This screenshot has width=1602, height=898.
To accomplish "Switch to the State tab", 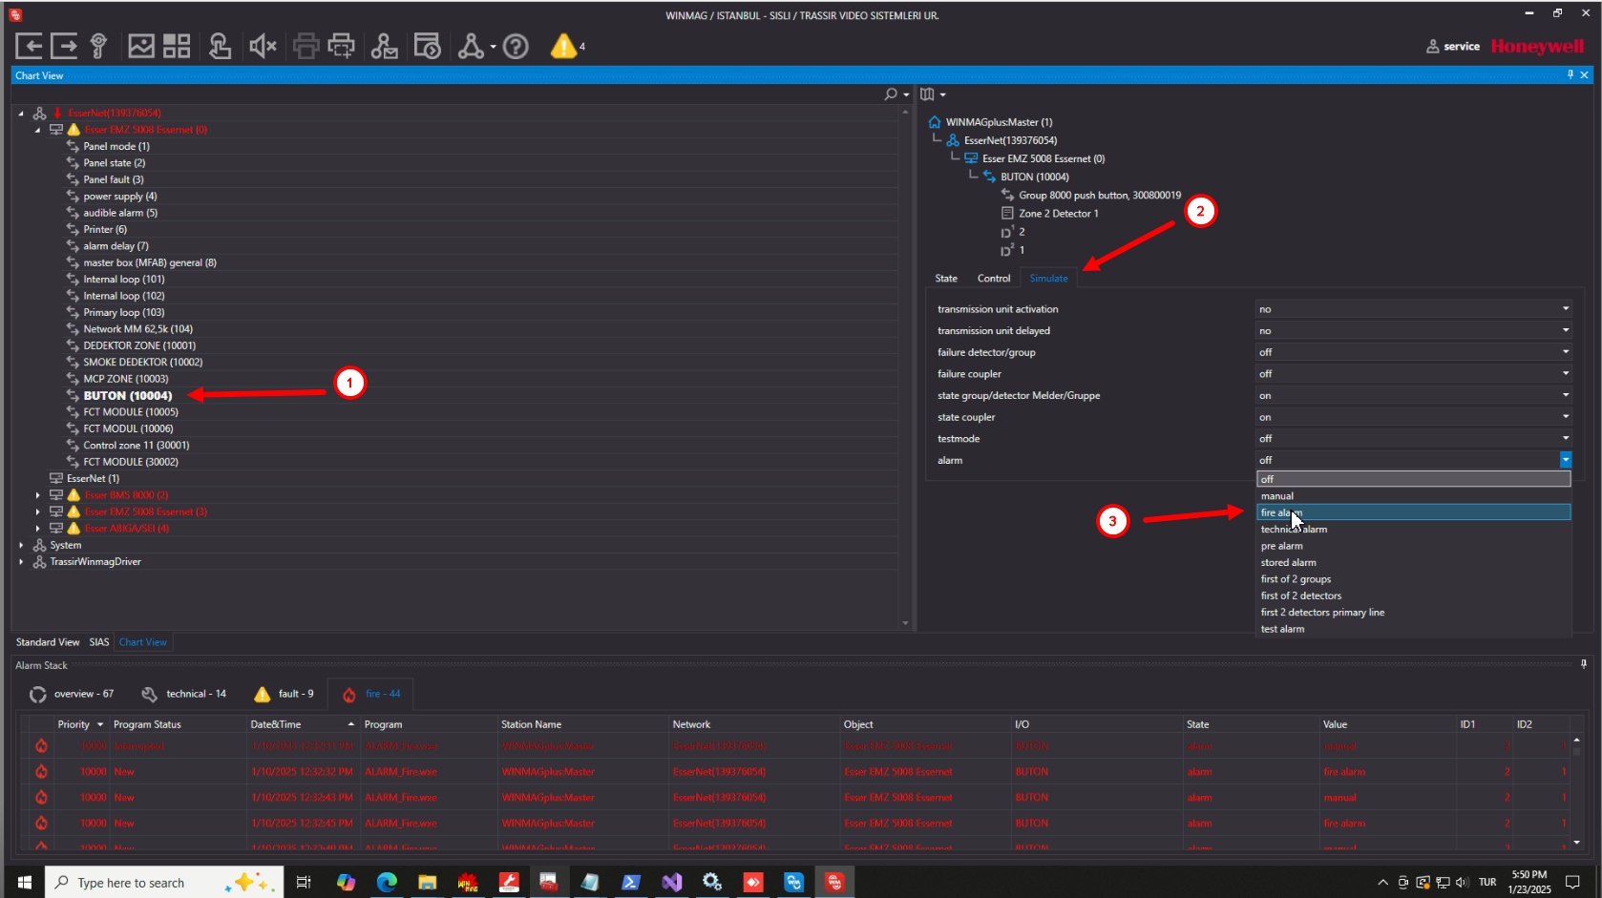I will click(946, 279).
